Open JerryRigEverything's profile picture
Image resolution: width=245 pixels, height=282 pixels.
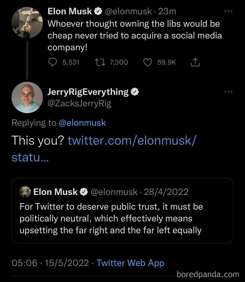[27, 97]
